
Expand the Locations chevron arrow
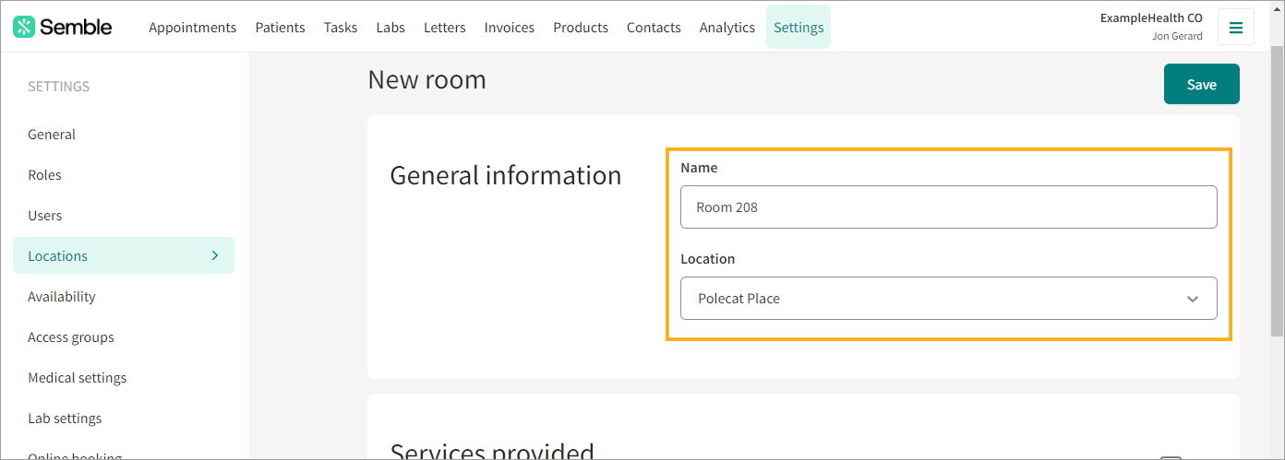coord(215,255)
